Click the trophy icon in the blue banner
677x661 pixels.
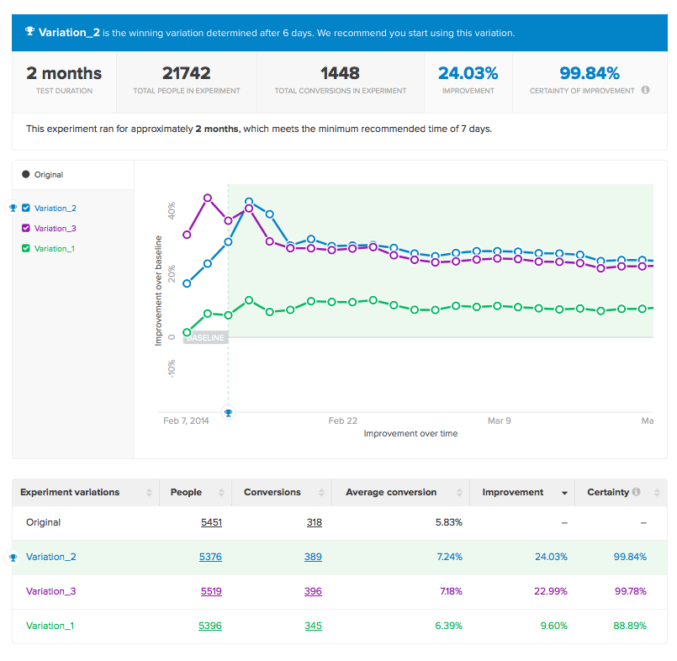(29, 33)
